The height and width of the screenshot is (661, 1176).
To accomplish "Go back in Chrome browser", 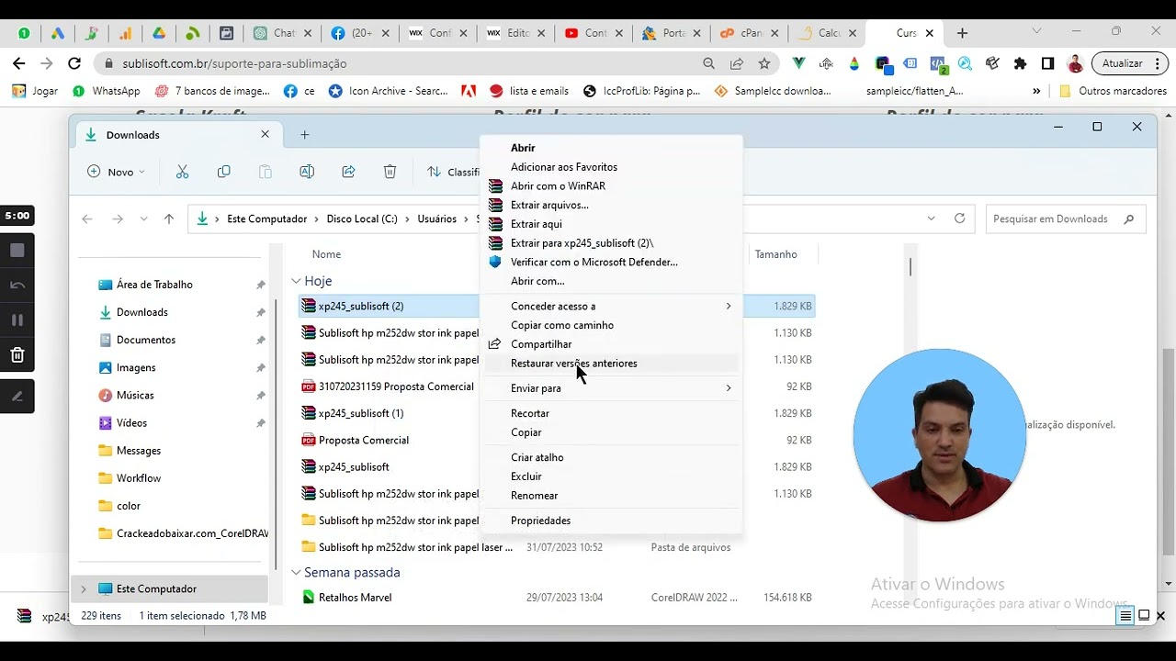I will point(19,63).
